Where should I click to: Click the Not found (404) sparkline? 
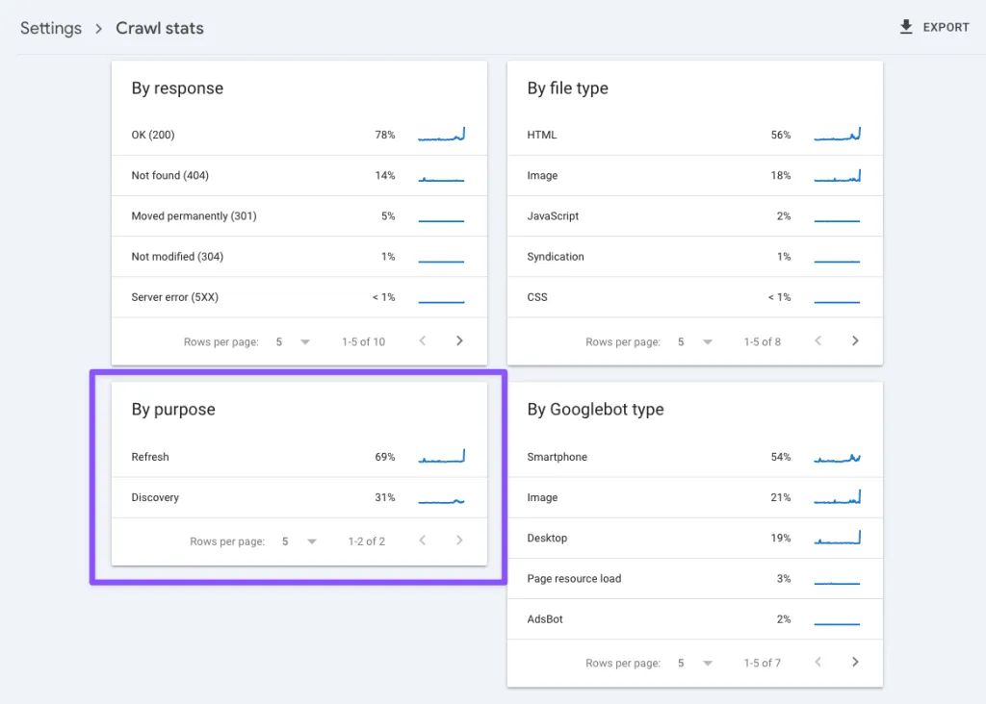click(x=441, y=180)
